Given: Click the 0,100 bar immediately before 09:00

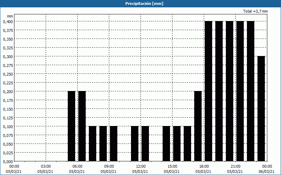Looking at the screenshot, I should pyautogui.click(x=103, y=144).
